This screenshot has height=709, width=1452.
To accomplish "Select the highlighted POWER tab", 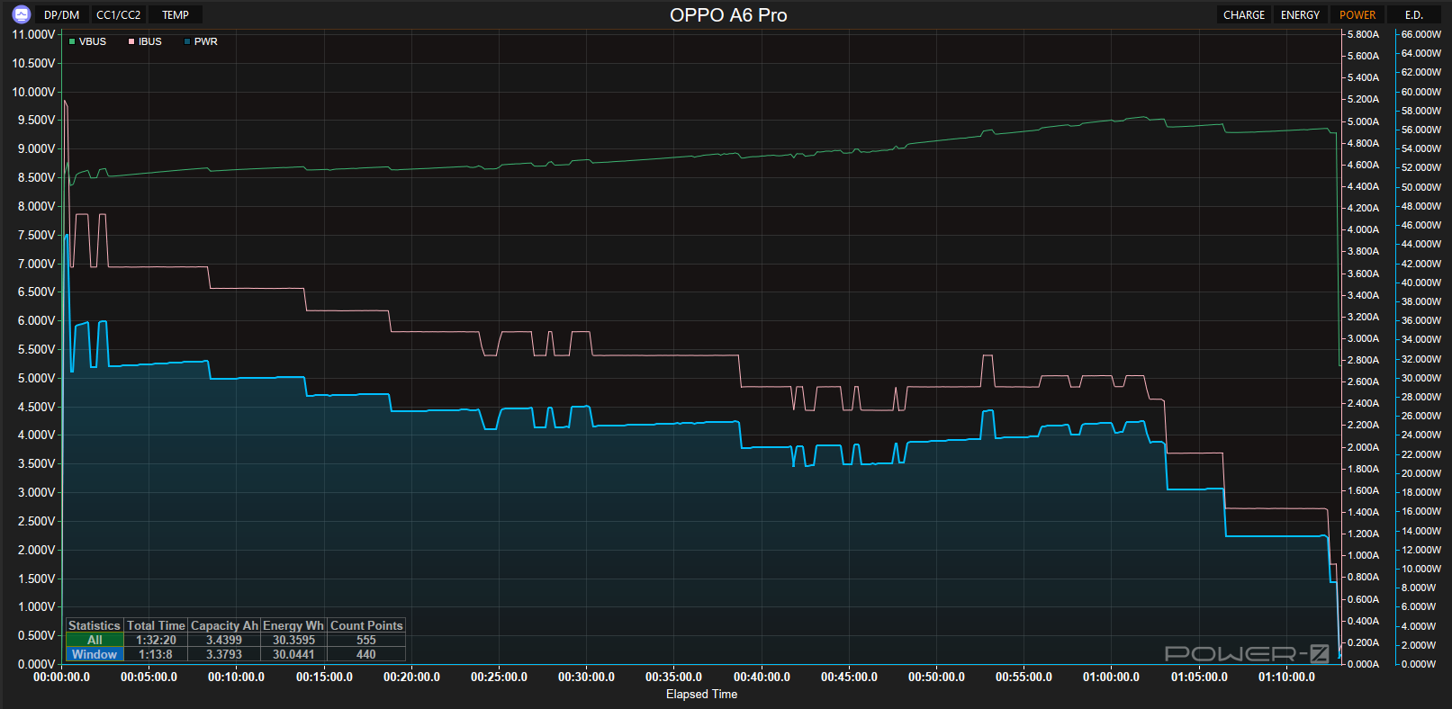I will [1357, 15].
